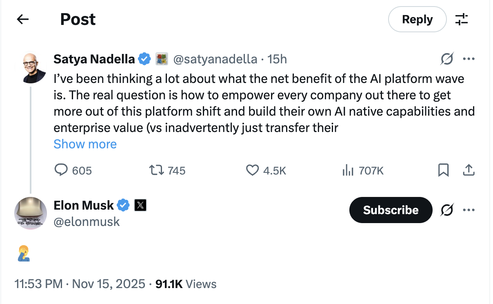Subscribe to Elon Musk

click(x=391, y=210)
